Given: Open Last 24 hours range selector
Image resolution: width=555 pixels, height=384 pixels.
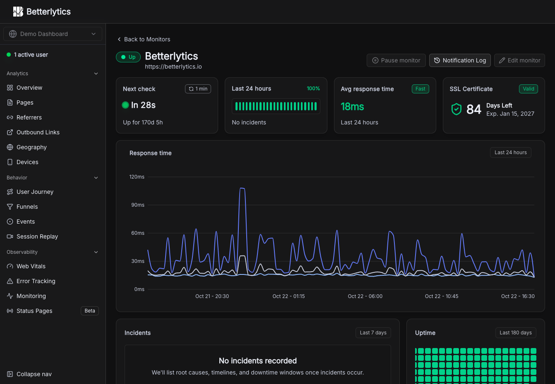Looking at the screenshot, I should pyautogui.click(x=510, y=153).
